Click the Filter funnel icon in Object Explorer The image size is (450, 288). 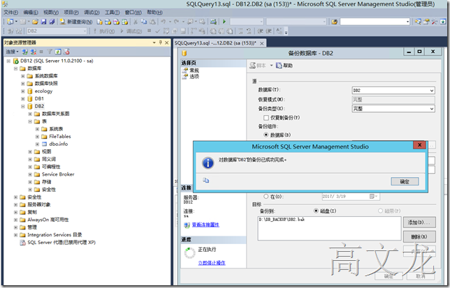coord(50,52)
